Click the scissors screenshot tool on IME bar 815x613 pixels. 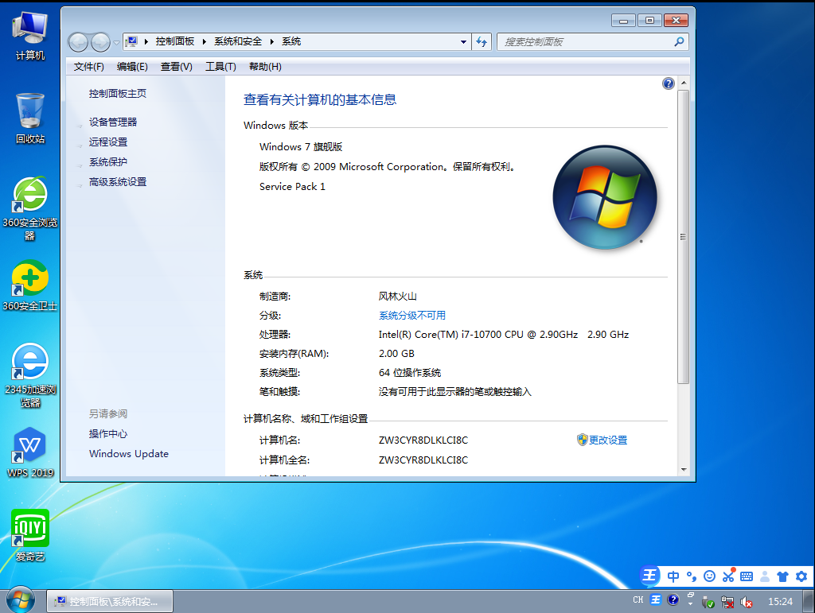click(x=728, y=576)
